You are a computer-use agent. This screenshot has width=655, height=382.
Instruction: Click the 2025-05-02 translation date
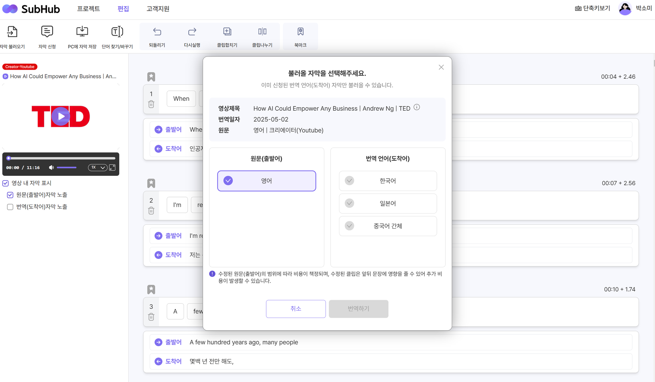coord(271,119)
